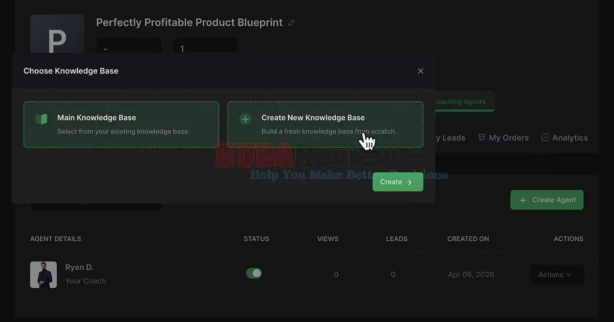Open Ryan D. avatar thumbnail
The width and height of the screenshot is (614, 322).
point(44,275)
